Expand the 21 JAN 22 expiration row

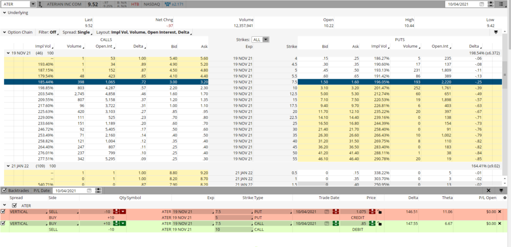point(8,165)
